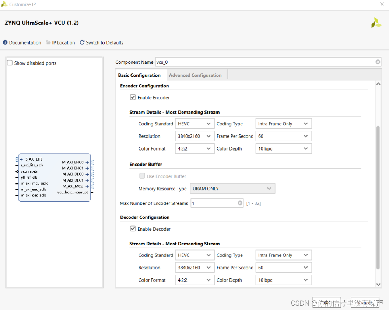This screenshot has width=389, height=310.
Task: Open the encoder Resolution 3840x2160 dropdown
Action: [x=195, y=136]
